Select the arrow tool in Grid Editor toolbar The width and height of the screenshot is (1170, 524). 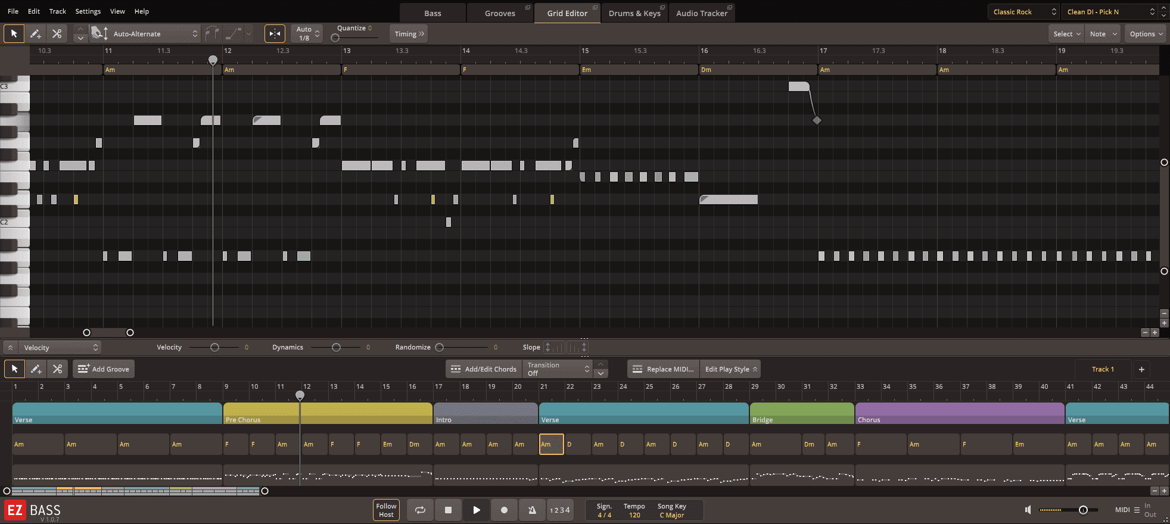pyautogui.click(x=14, y=34)
